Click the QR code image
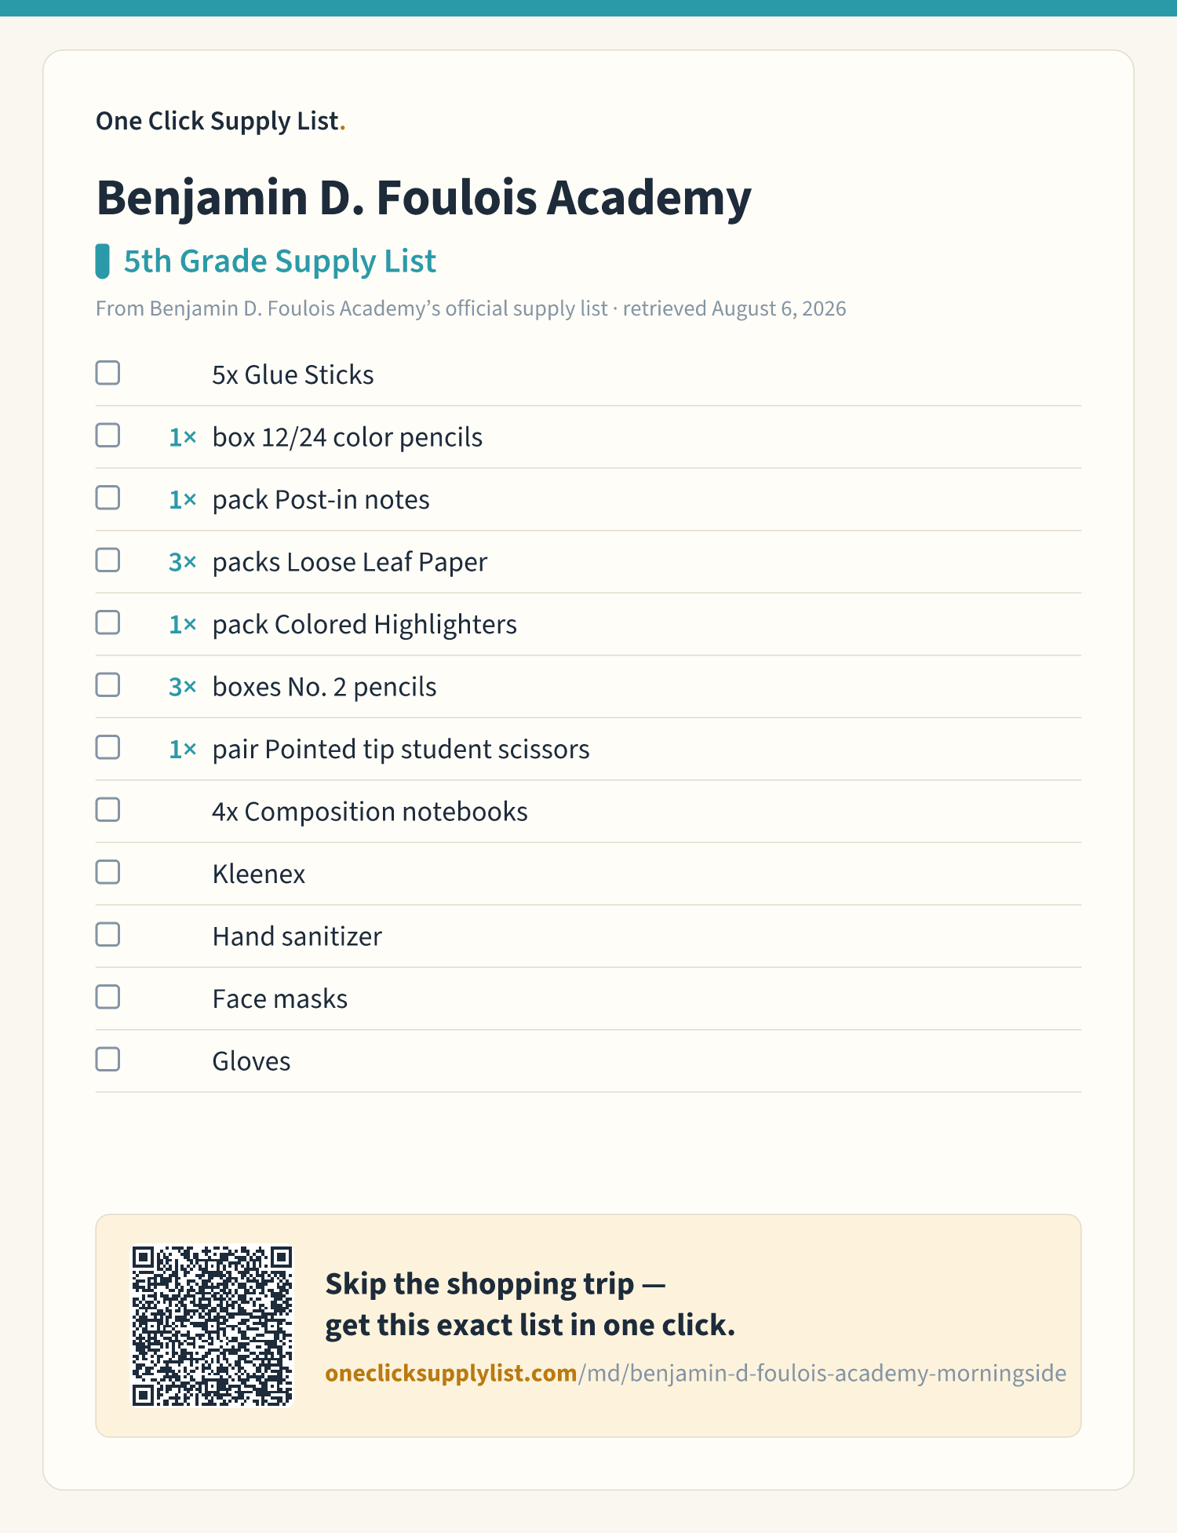Screen dimensions: 1177x1533 pos(212,1326)
